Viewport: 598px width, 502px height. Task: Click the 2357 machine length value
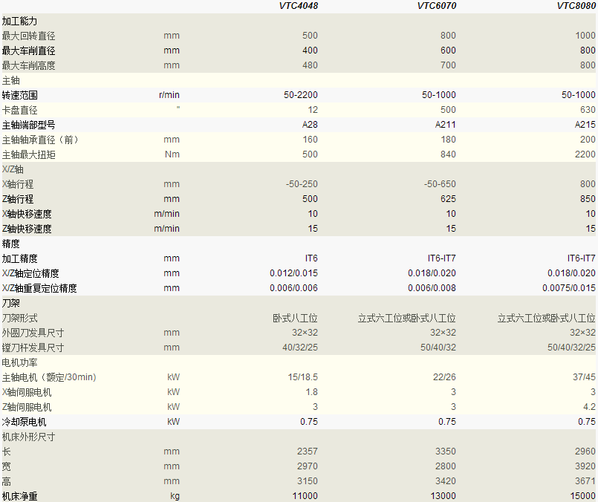click(308, 452)
